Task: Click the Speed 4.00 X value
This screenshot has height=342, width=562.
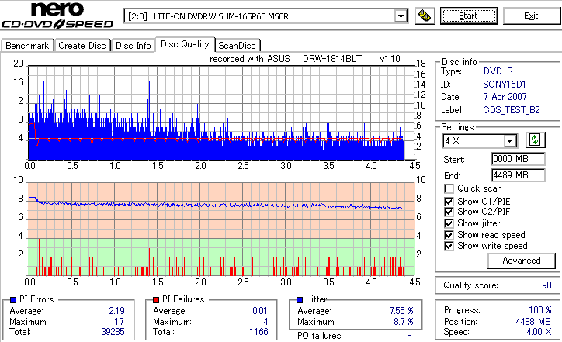Action: click(x=539, y=332)
